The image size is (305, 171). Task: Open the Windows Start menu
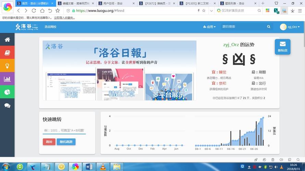(x=6, y=167)
